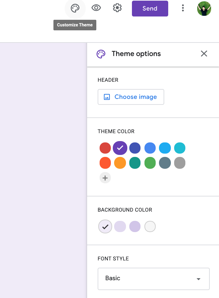Choose the darkest purple background color
Viewport: 219px width, 298px height.
(135, 226)
